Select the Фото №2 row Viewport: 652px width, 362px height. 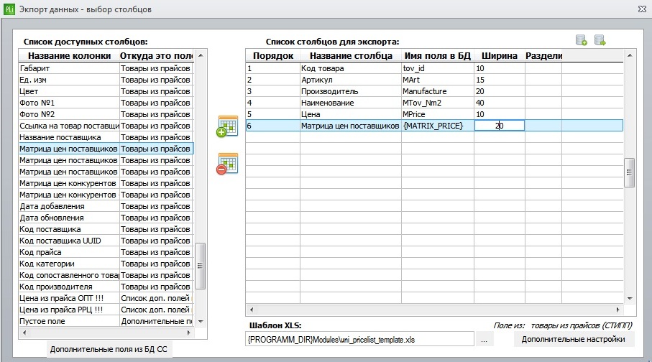tap(106, 114)
